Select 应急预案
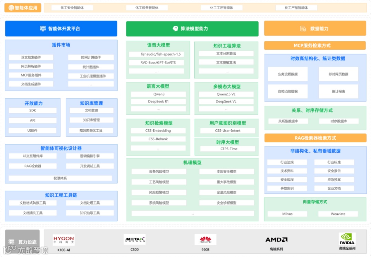 tap(334, 179)
